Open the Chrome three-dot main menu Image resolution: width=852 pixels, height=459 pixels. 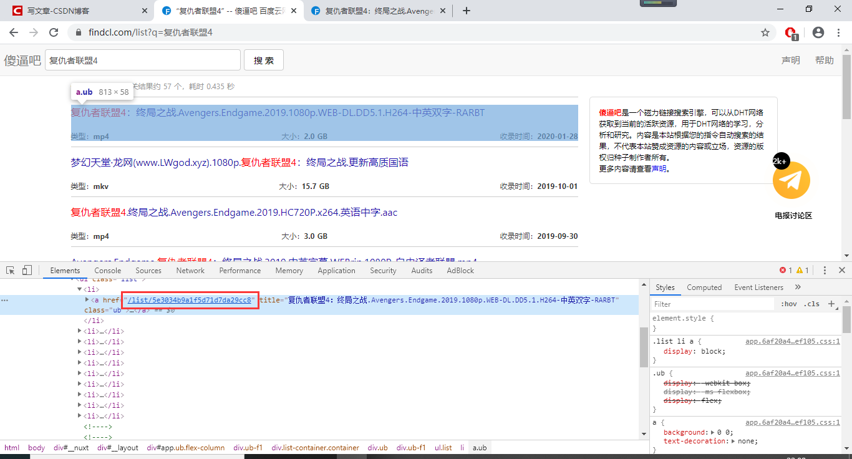coord(838,32)
